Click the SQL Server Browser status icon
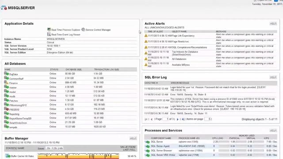 147,151
